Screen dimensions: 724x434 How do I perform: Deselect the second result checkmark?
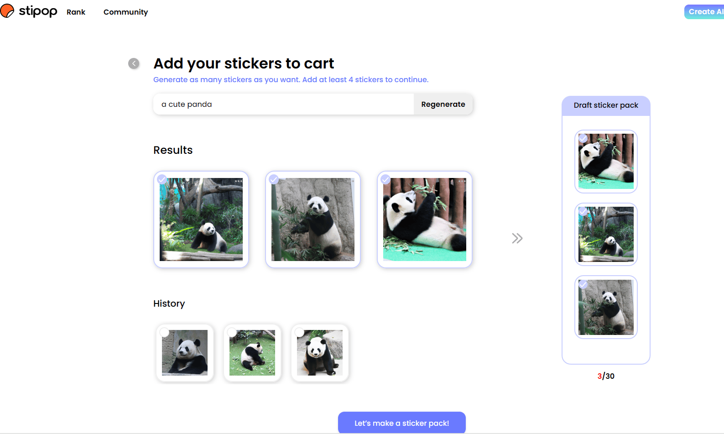click(274, 179)
